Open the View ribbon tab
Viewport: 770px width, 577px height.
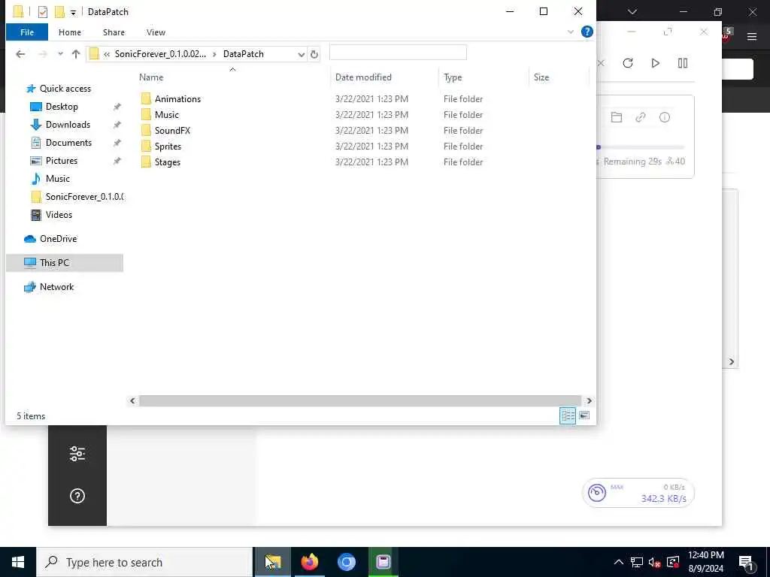[156, 32]
